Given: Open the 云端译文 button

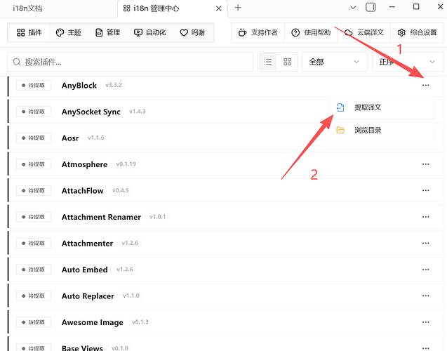Looking at the screenshot, I should tap(364, 32).
